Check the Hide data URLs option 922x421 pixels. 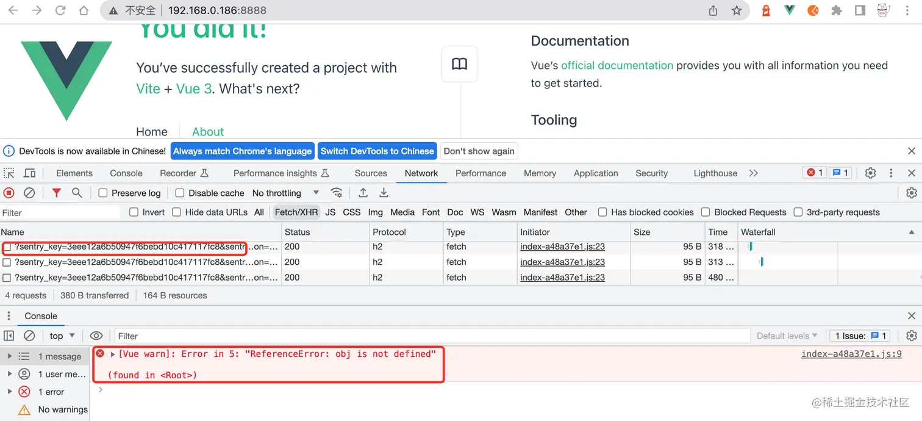click(176, 212)
